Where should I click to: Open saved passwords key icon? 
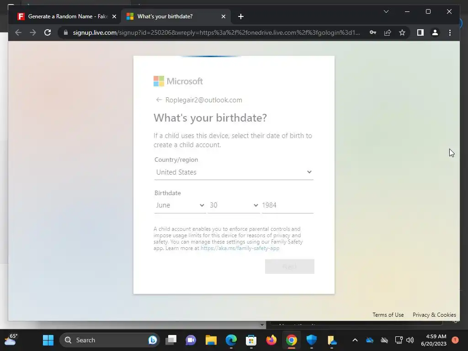coord(373,32)
